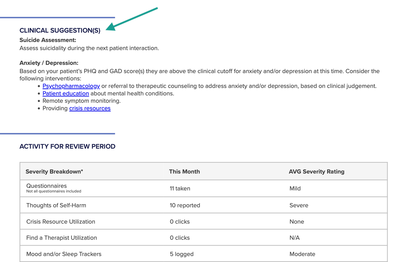Image resolution: width=407 pixels, height=262 pixels.
Task: Select the Questionnaires table row
Action: point(204,188)
